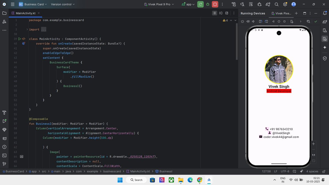Open Device Manager icon in right sidebar
Screen dimensions: 329x185
(325, 30)
